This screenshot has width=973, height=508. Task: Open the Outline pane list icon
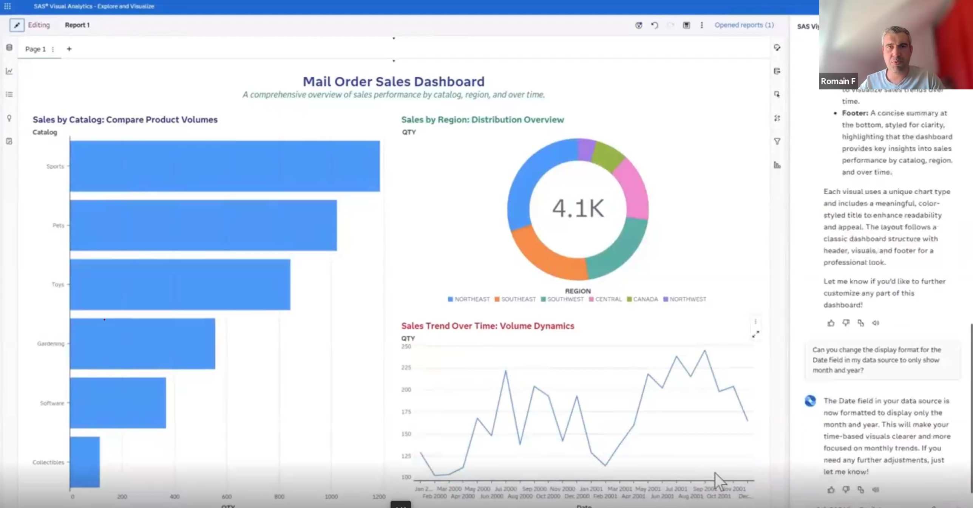(x=9, y=94)
